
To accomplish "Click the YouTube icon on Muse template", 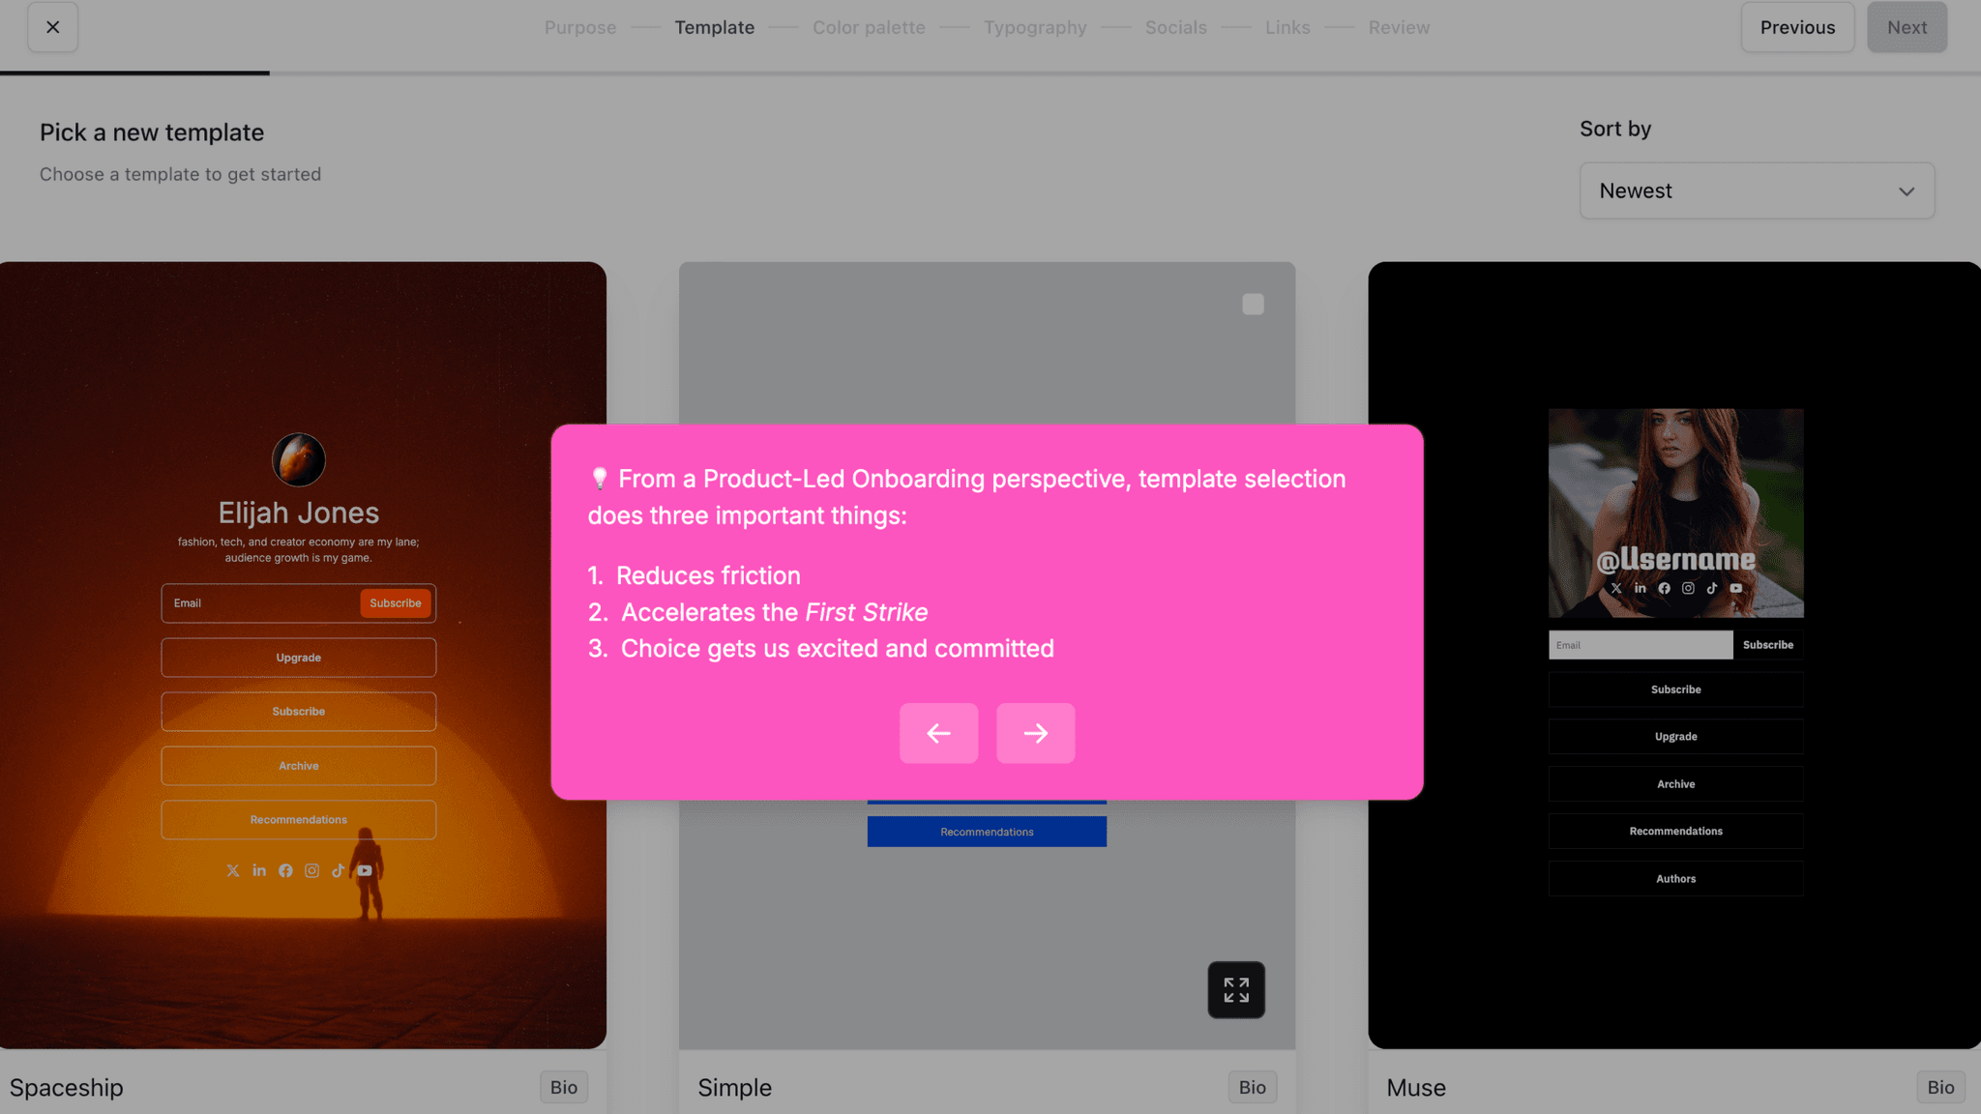I will tap(1736, 588).
